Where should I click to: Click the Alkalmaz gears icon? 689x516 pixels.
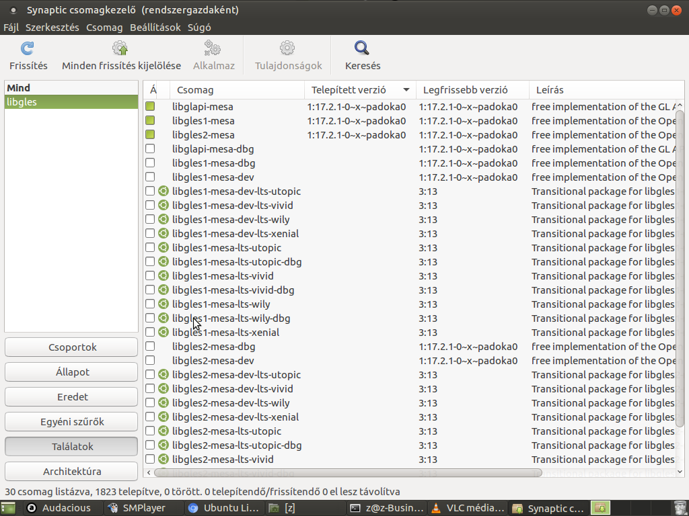pos(213,48)
